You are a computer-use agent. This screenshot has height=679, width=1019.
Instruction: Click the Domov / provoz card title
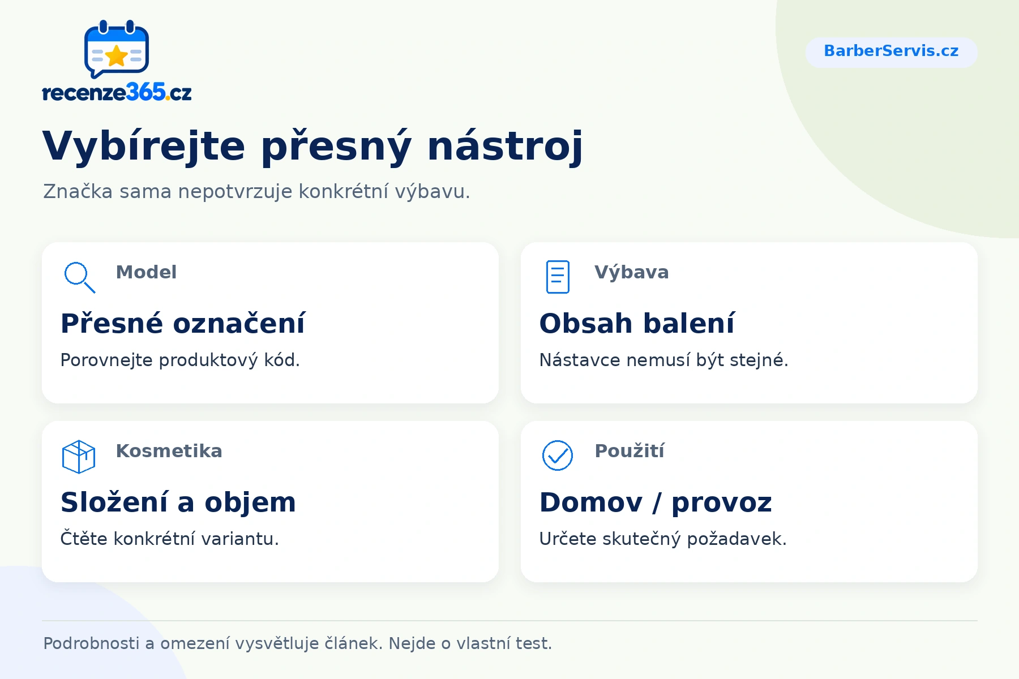pos(656,502)
